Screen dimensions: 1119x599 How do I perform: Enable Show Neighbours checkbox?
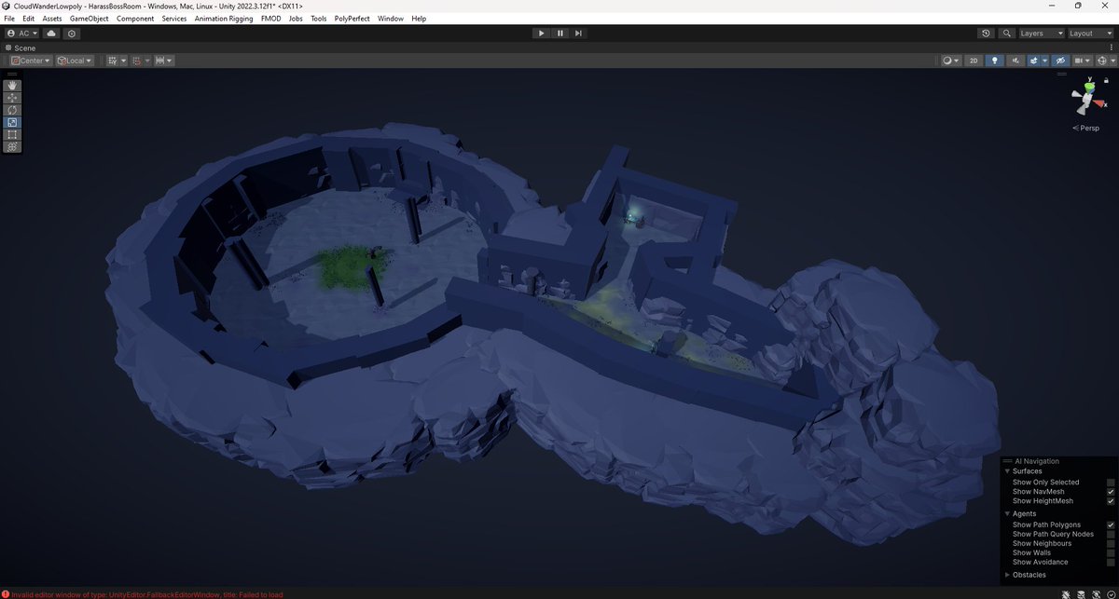click(x=1111, y=543)
